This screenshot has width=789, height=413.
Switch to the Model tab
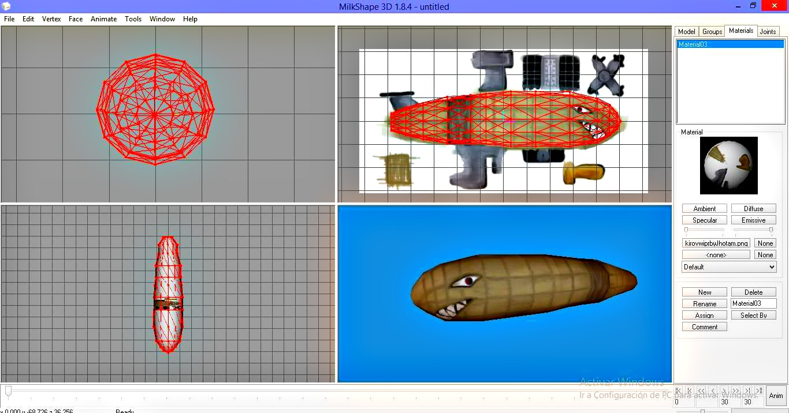687,32
